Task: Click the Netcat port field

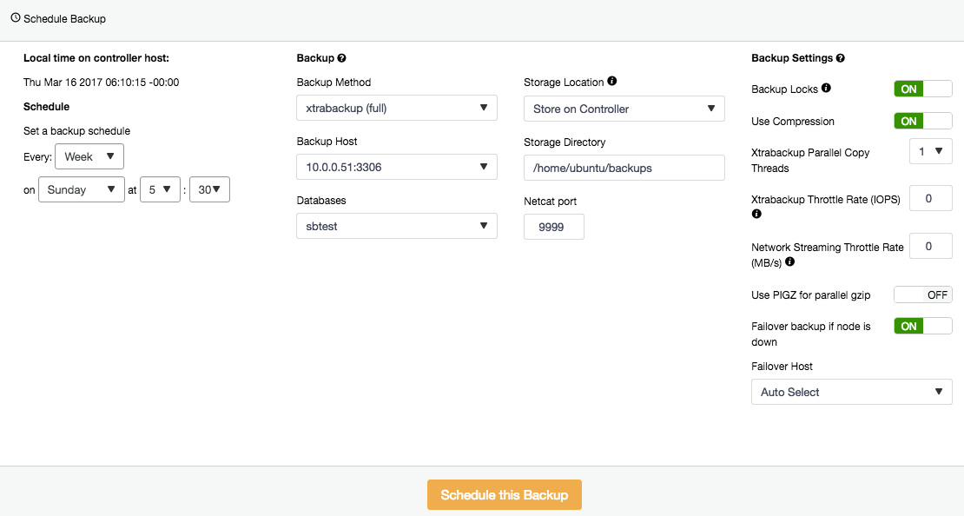Action: click(554, 227)
